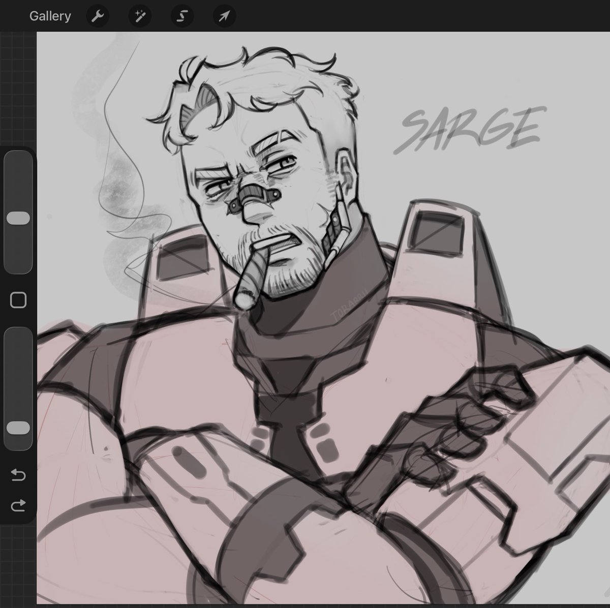Tap the redo arrow on the left sidebar
The height and width of the screenshot is (608, 610).
point(18,505)
